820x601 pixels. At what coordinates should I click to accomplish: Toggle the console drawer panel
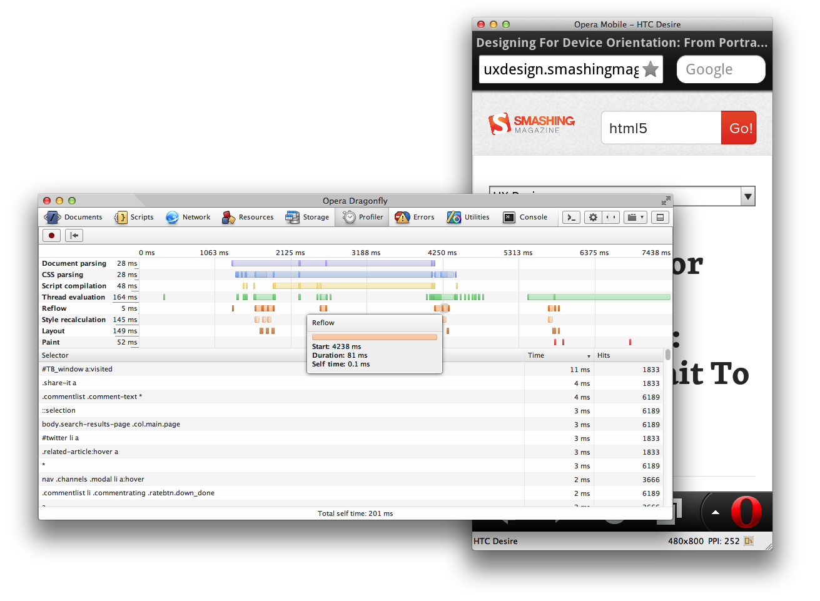coord(660,217)
